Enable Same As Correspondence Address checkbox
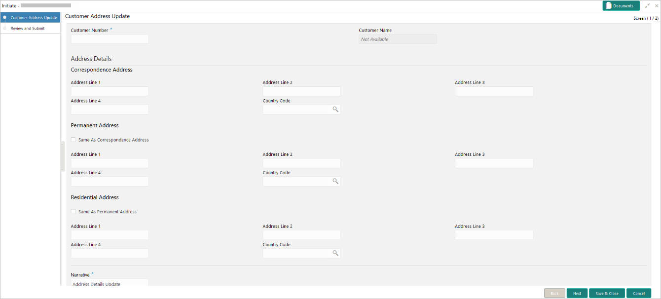 click(73, 140)
